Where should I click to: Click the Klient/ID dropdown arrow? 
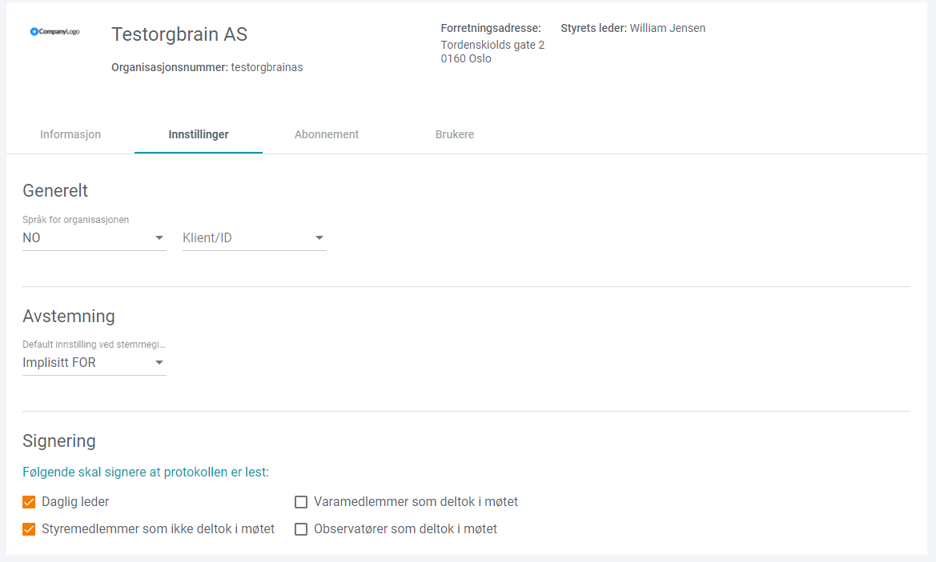[319, 237]
